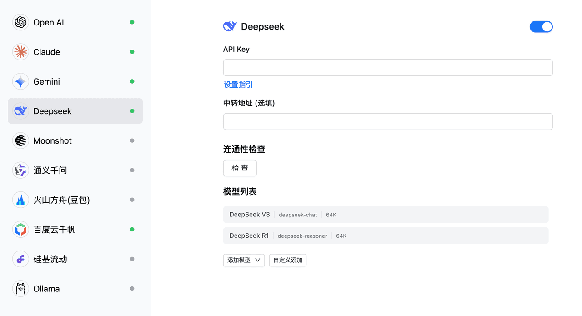Click the 火山方舟(豆包) label
Image resolution: width=582 pixels, height=316 pixels.
[62, 200]
